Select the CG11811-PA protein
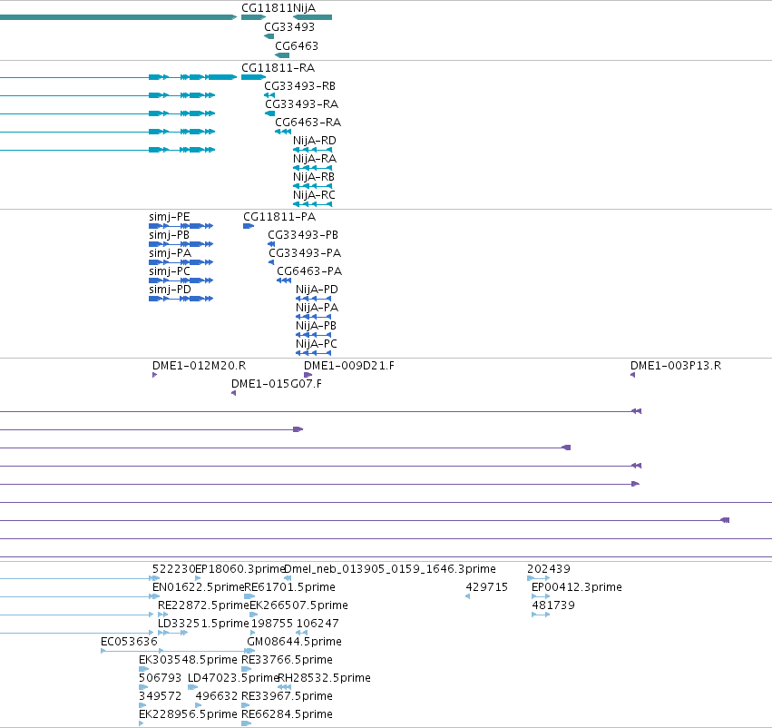Image resolution: width=772 pixels, height=728 pixels. point(279,217)
